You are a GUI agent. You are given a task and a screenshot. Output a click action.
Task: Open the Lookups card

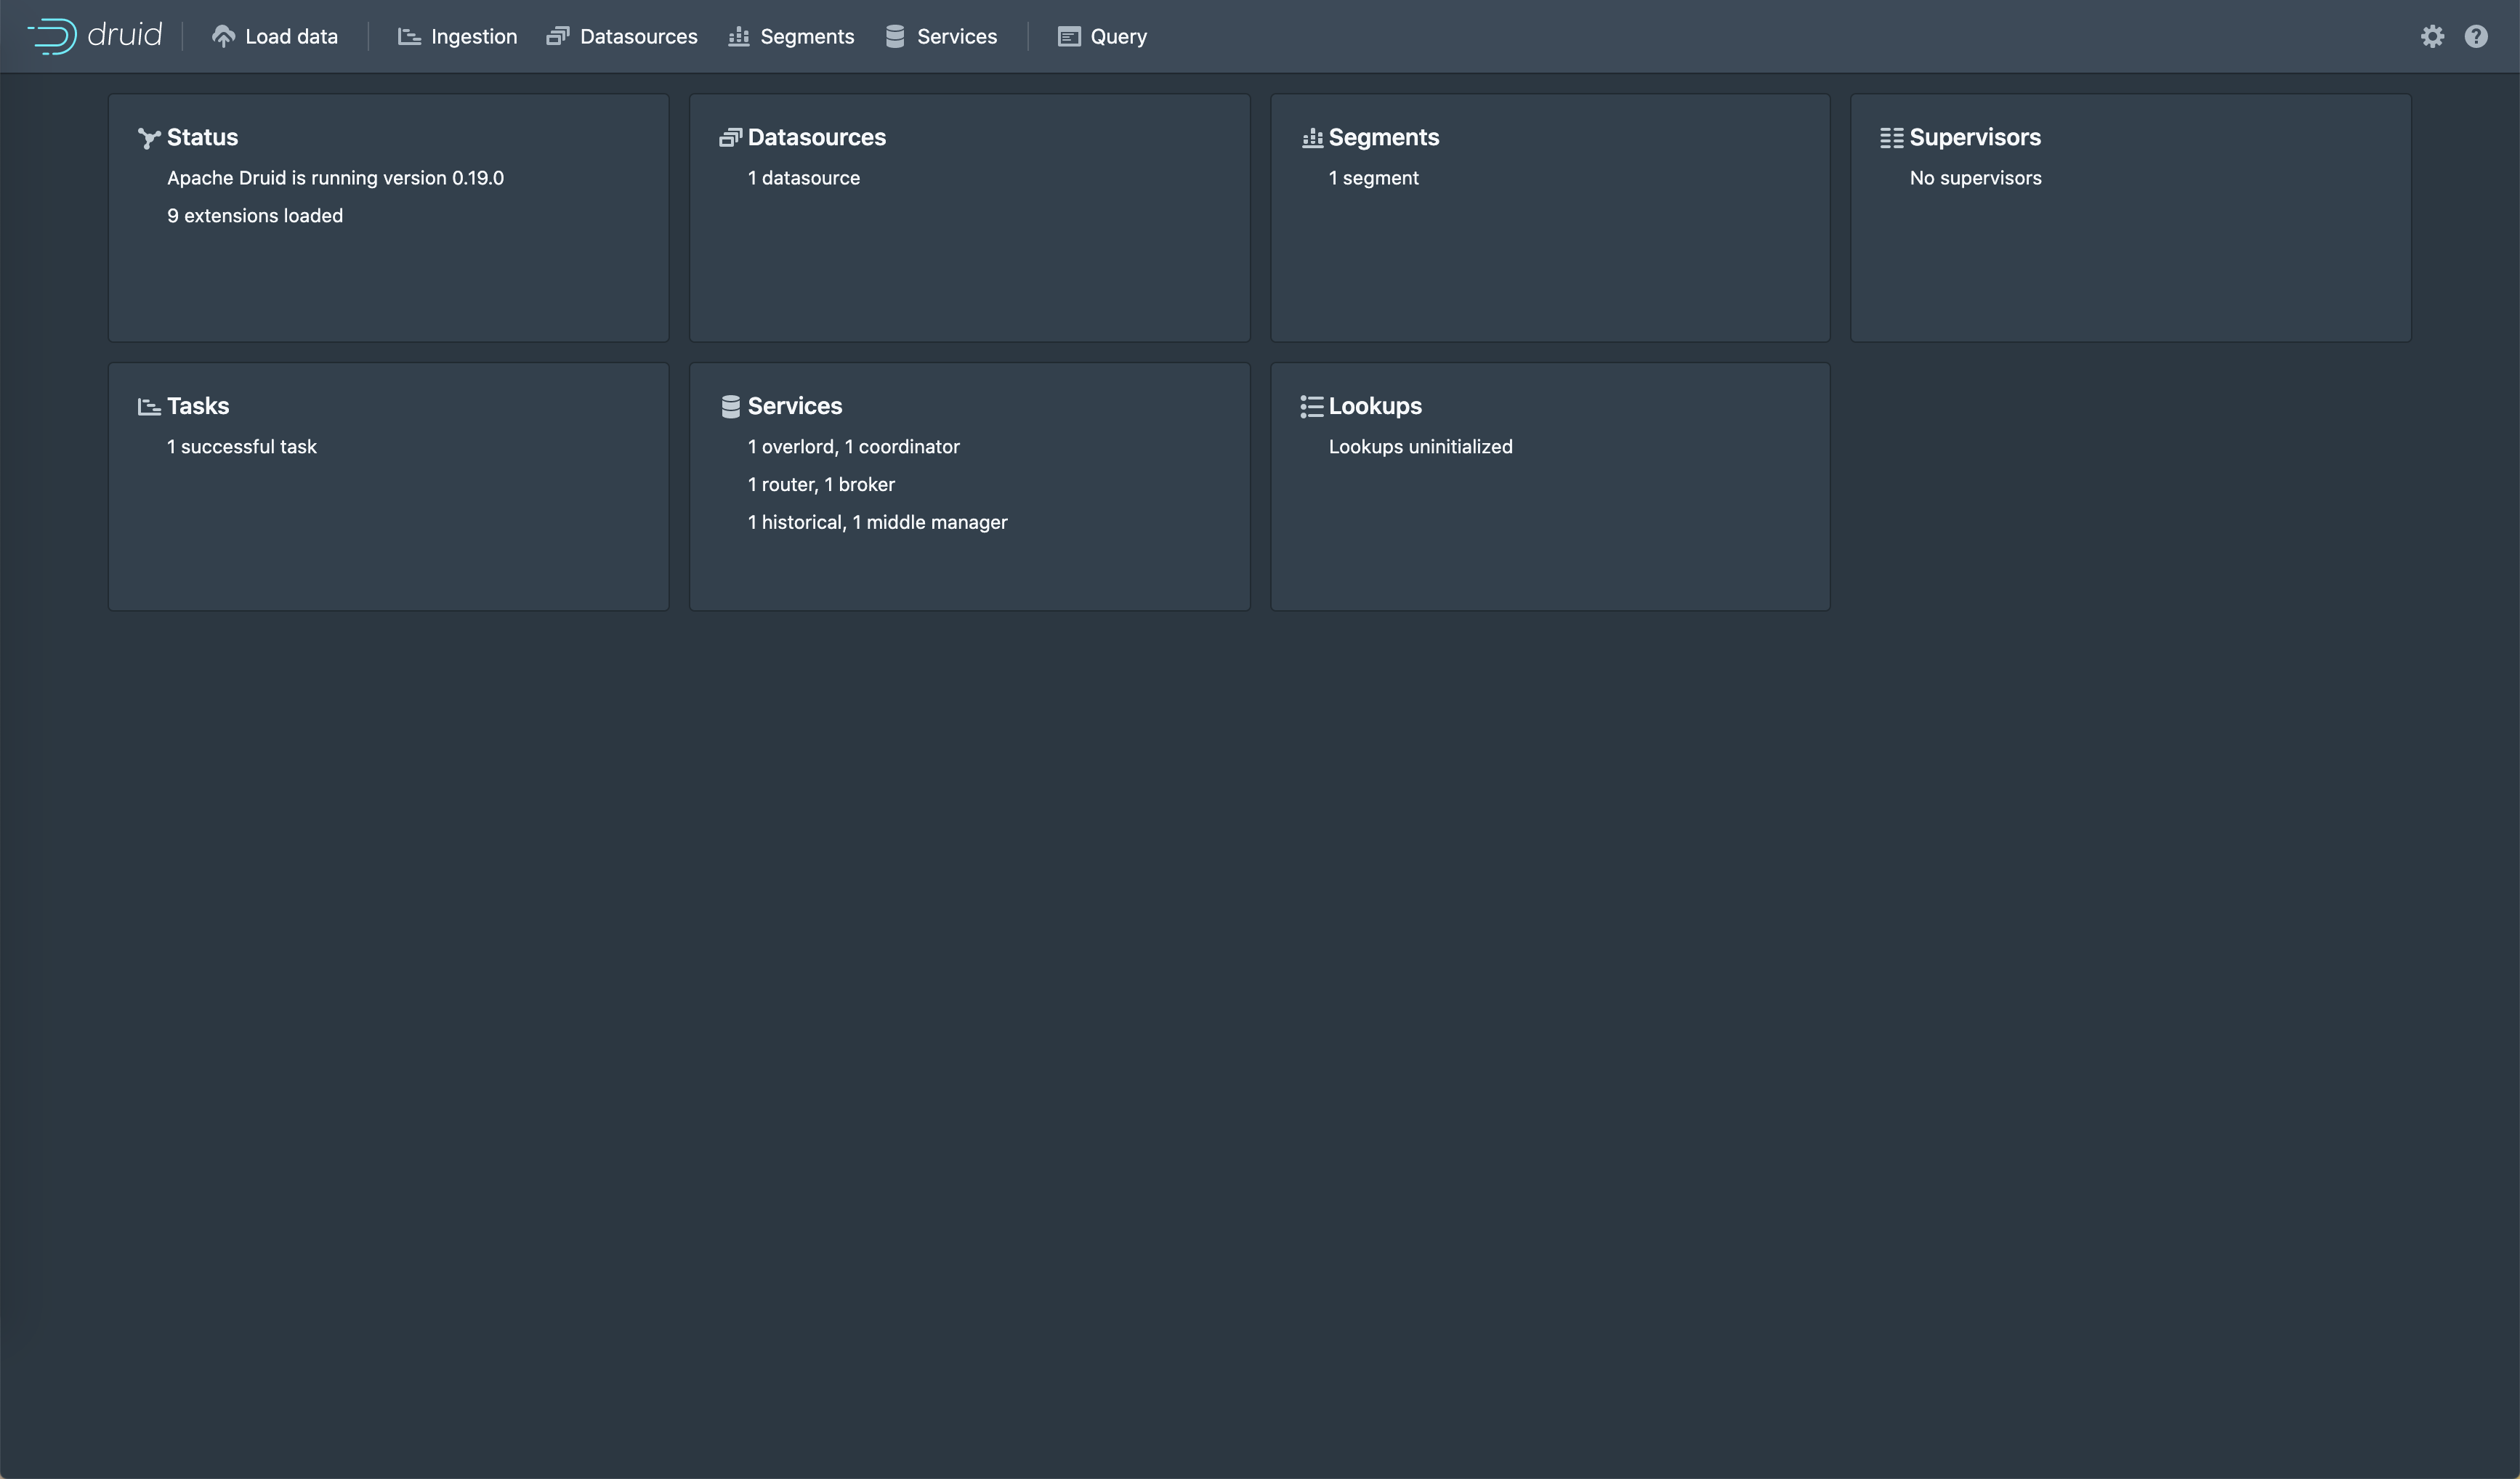pos(1549,486)
